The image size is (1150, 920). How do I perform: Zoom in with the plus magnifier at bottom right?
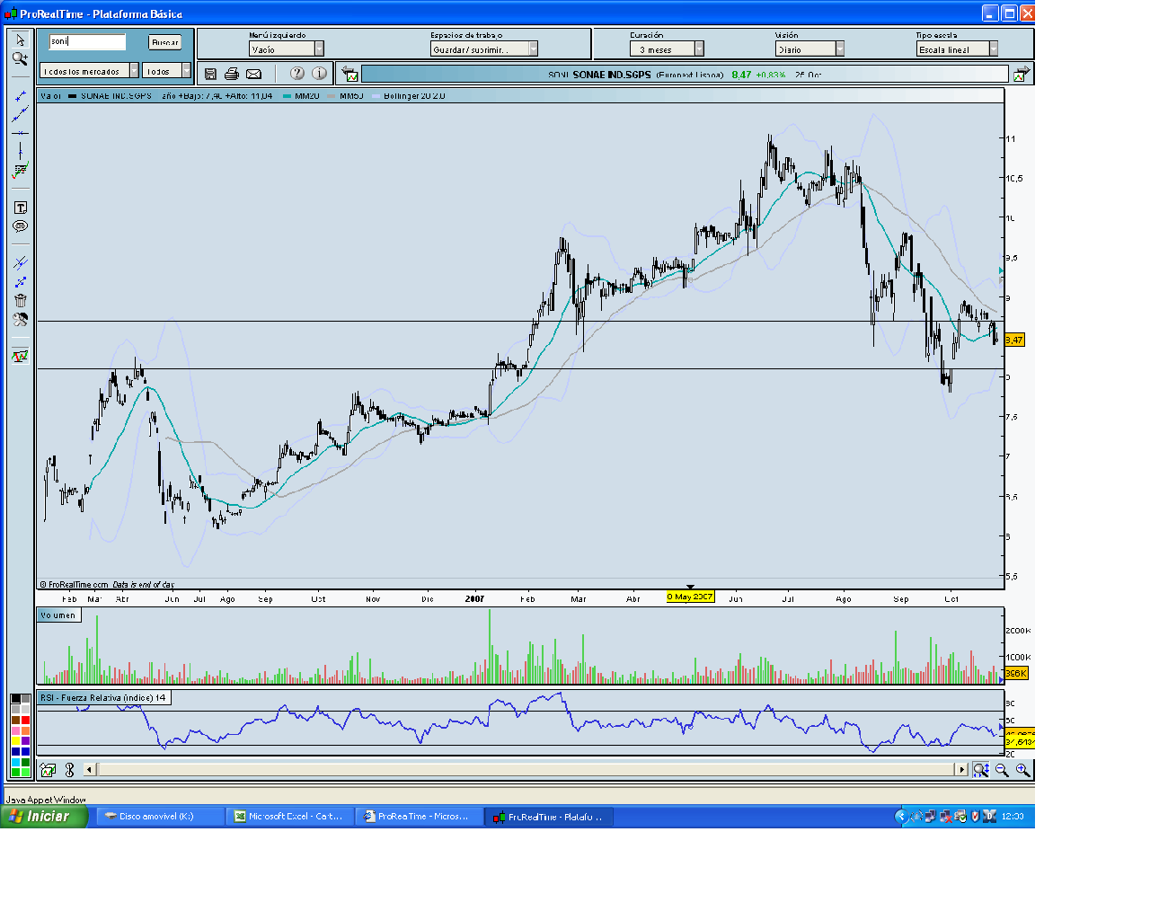[x=1022, y=770]
